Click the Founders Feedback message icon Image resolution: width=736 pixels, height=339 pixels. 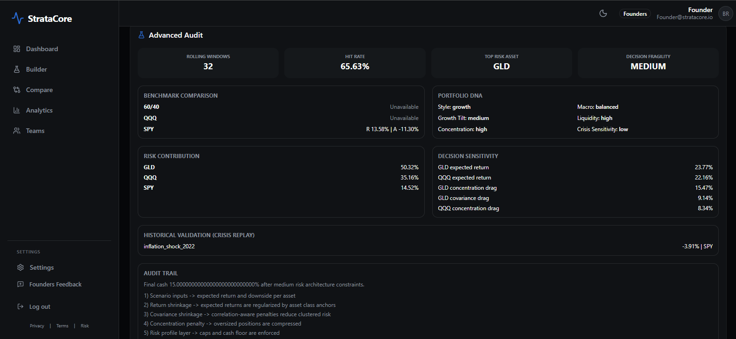click(x=20, y=284)
